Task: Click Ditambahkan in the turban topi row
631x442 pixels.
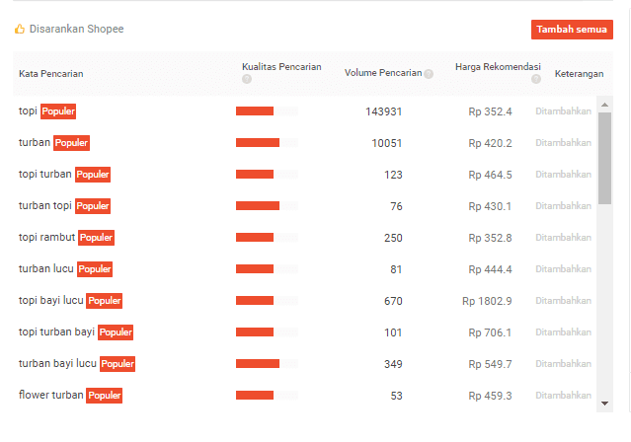Action: click(563, 206)
